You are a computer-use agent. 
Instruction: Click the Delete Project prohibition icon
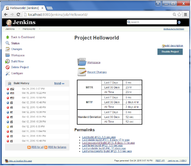[7, 67]
